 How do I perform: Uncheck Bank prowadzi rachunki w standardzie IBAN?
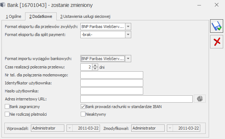click(x=83, y=107)
